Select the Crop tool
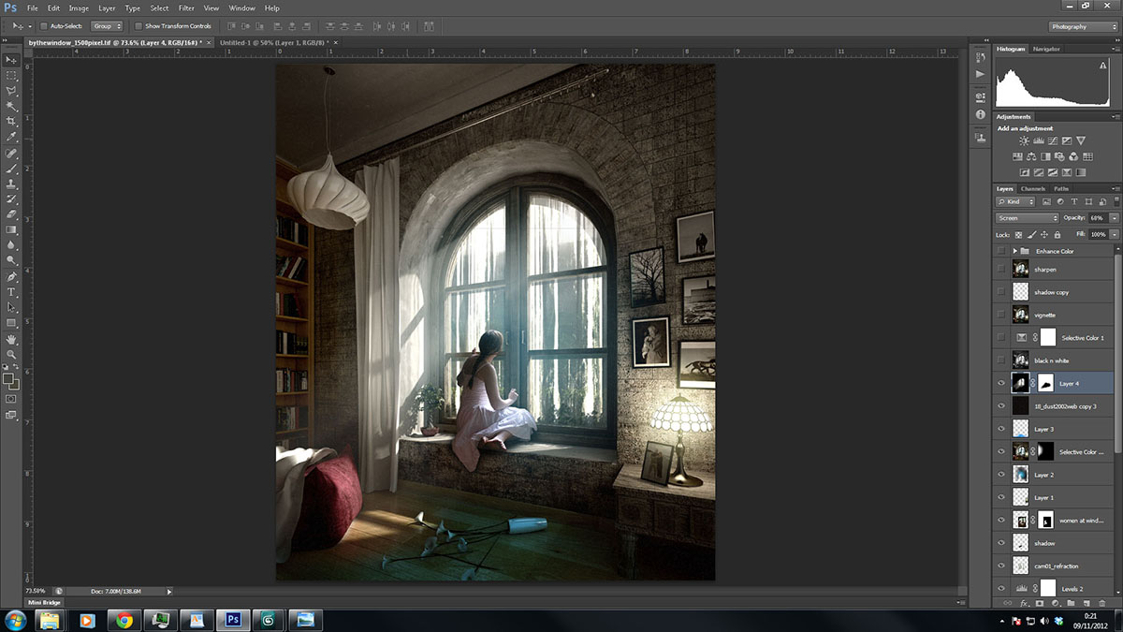 click(x=11, y=122)
